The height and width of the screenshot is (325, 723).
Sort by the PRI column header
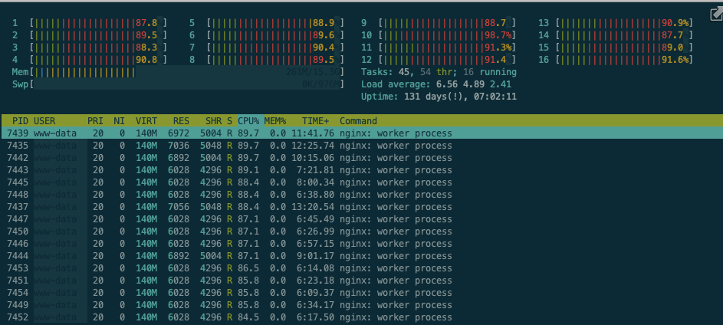coord(95,121)
